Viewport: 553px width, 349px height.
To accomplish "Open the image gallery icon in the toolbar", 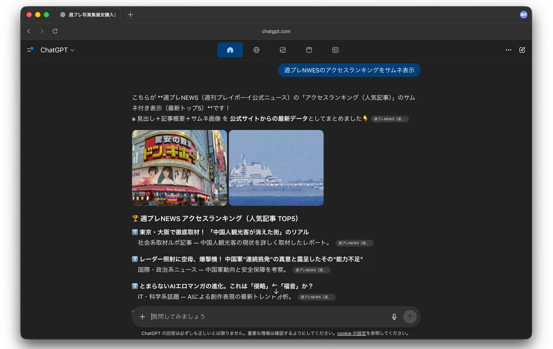I will [x=282, y=50].
